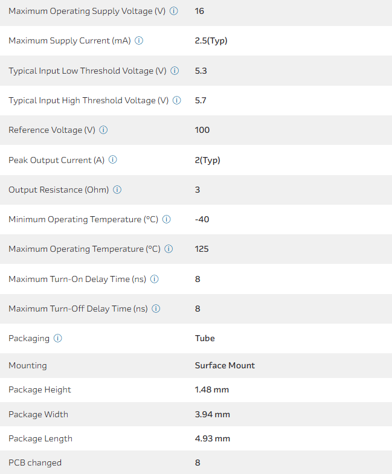This screenshot has width=392, height=474.
Task: Click the Package Height value 1.48 mm
Action: (x=212, y=389)
